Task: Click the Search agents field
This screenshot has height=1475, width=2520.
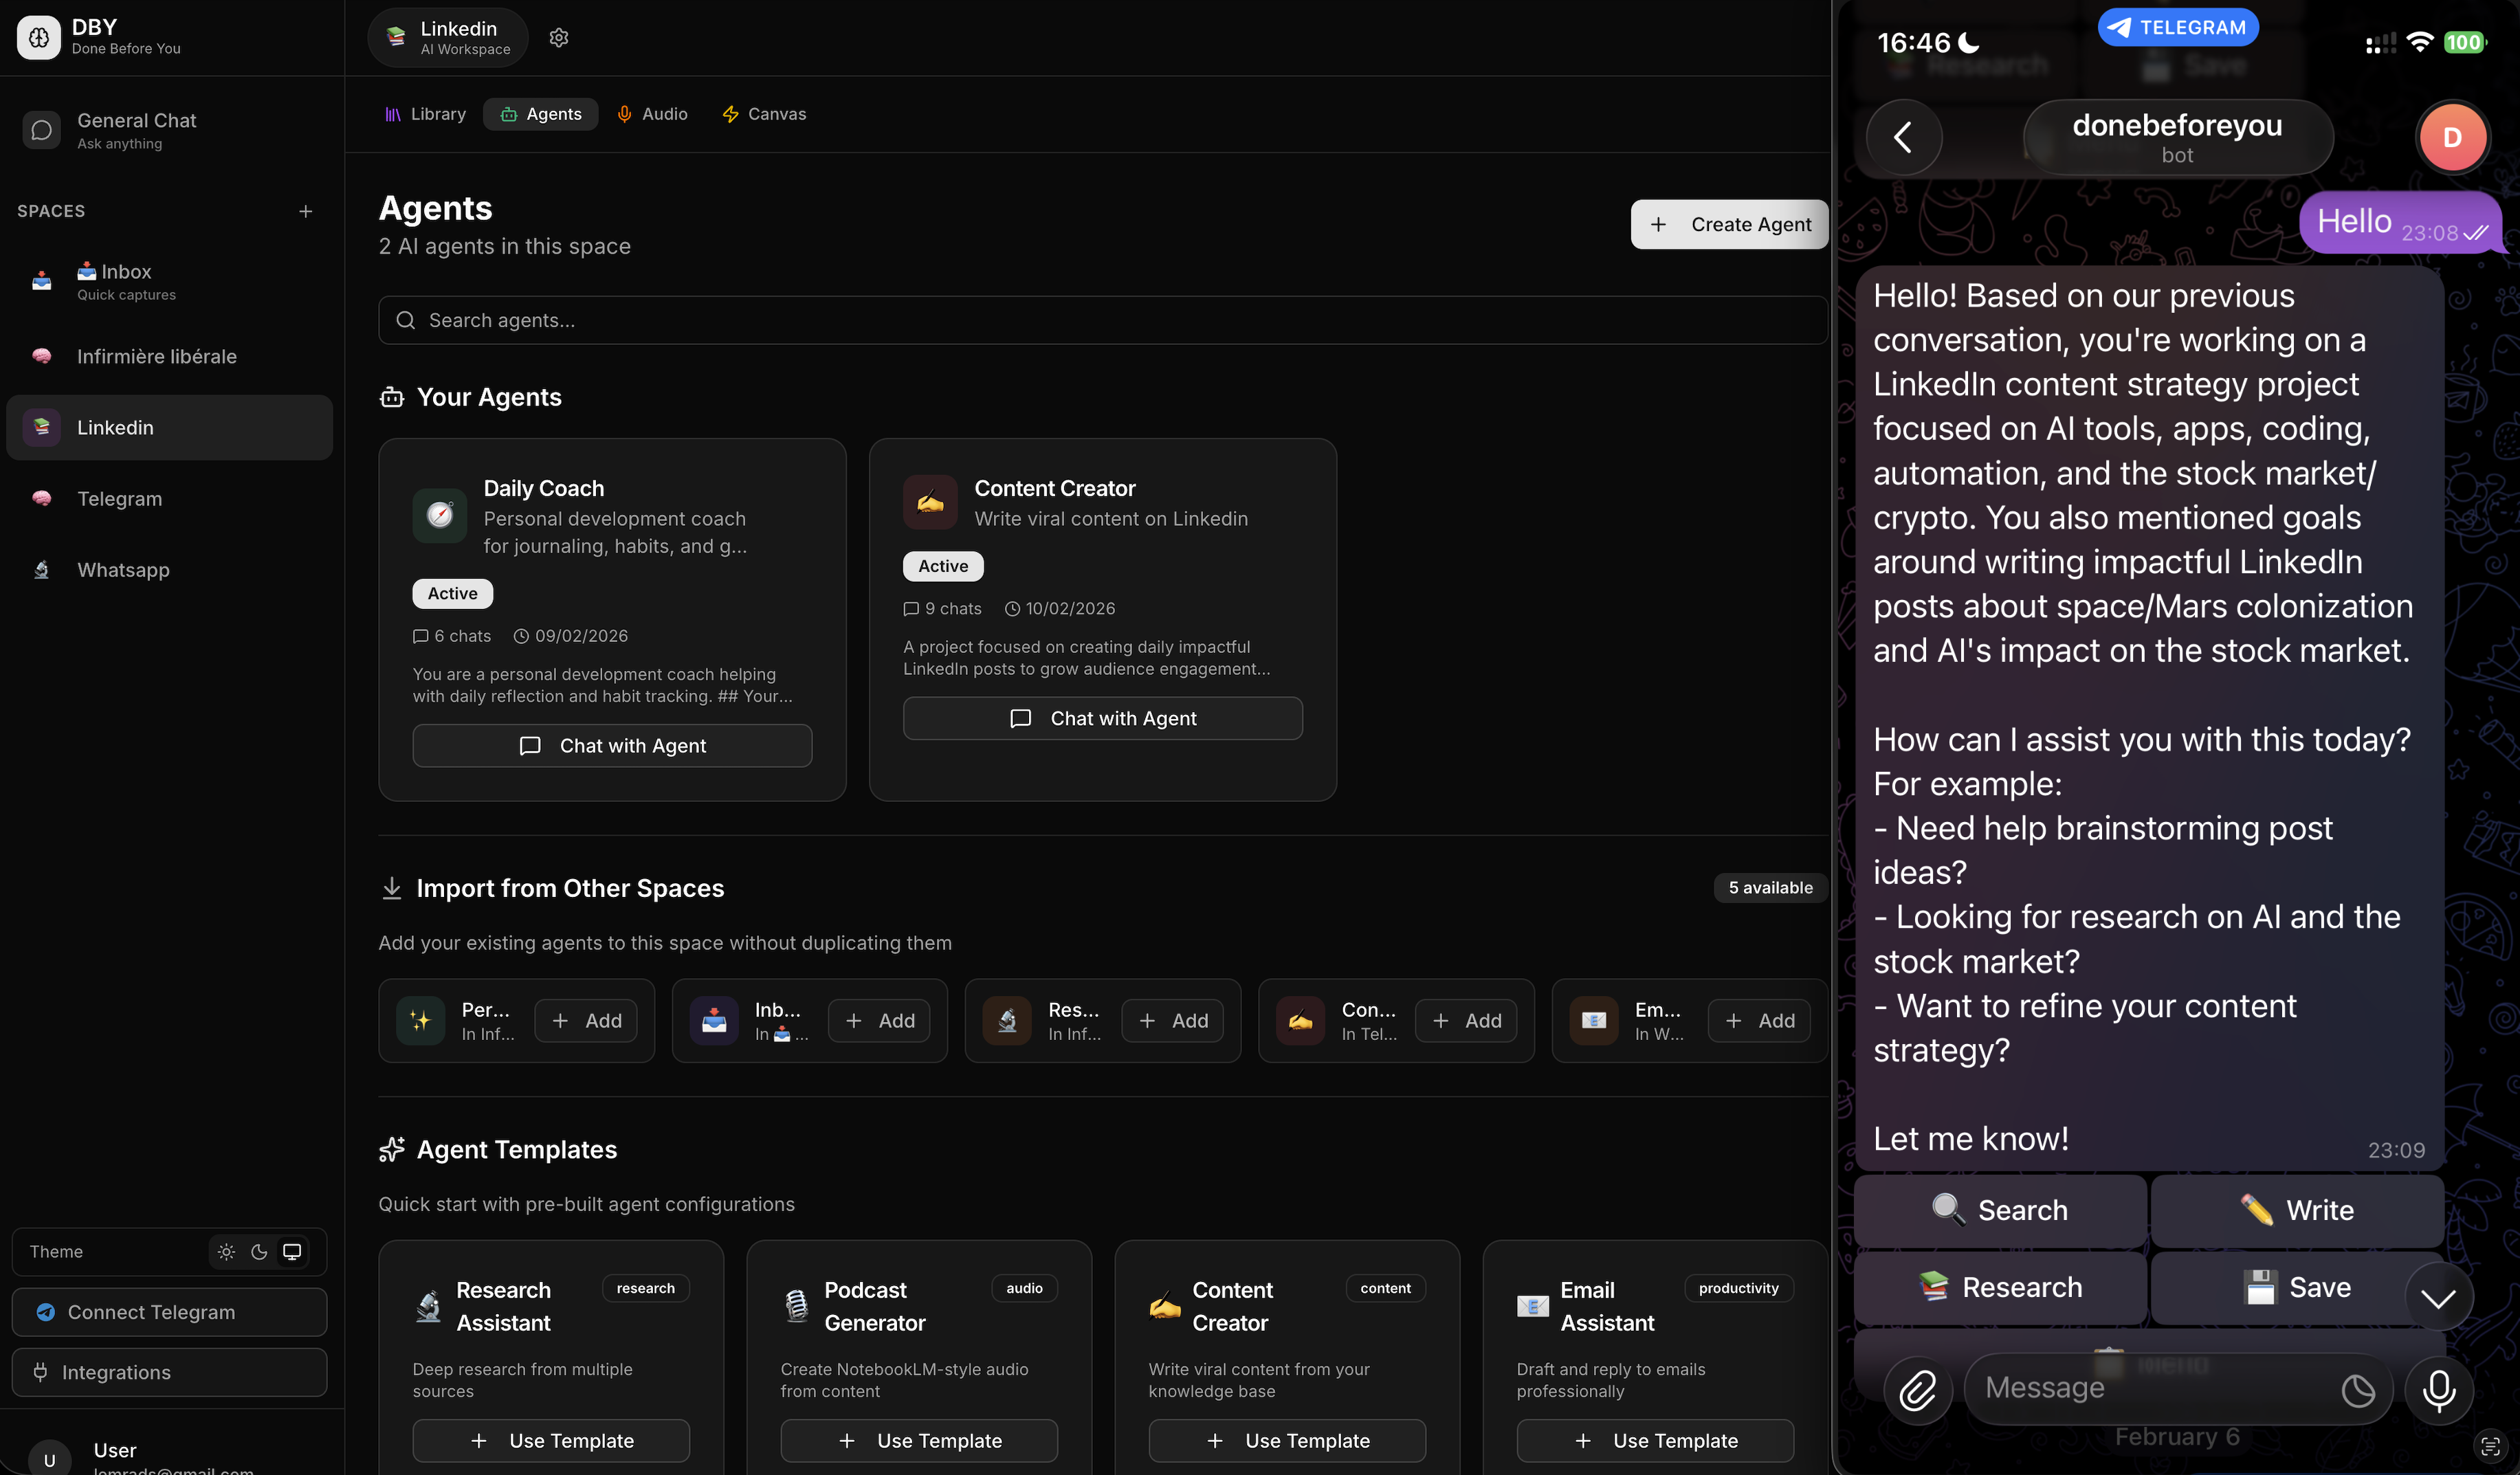Action: (1102, 320)
